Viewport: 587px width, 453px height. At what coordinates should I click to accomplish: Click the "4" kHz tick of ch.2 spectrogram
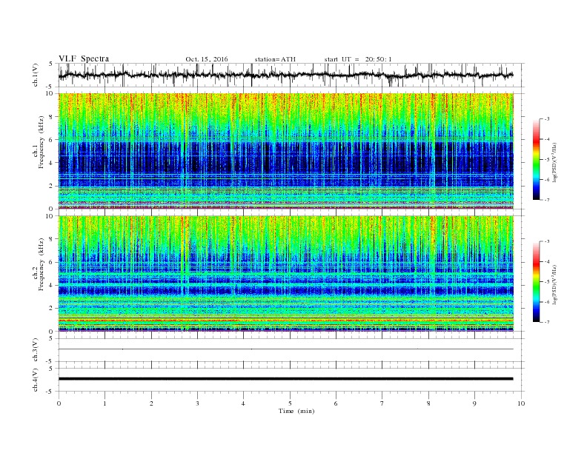point(52,286)
